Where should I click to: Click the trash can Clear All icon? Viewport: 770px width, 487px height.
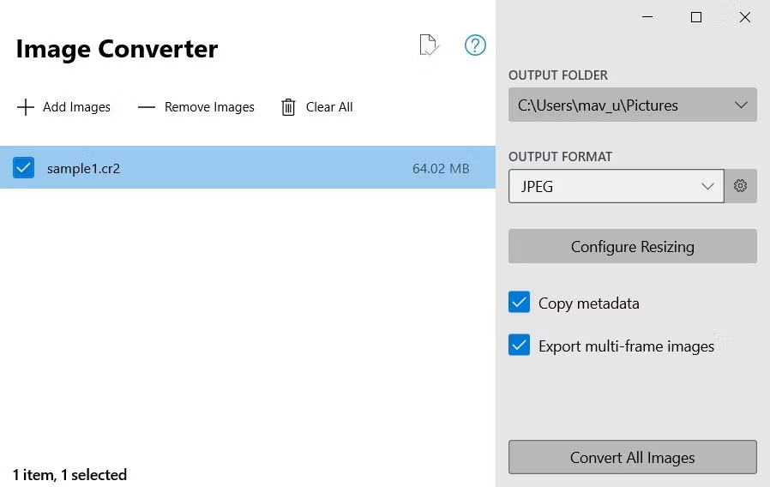click(288, 107)
